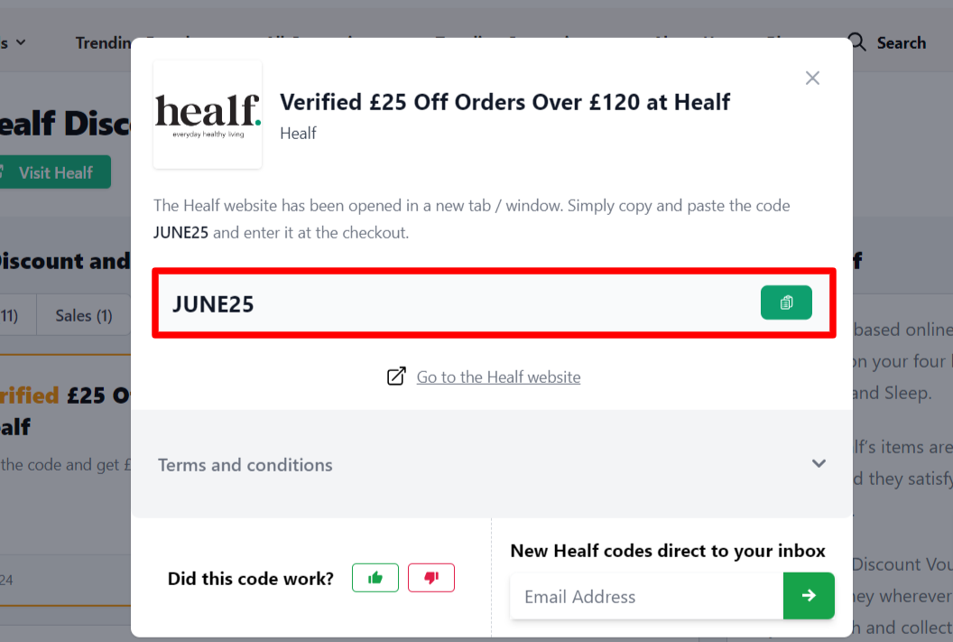
Task: Expand the Terms and conditions section
Action: [x=245, y=464]
